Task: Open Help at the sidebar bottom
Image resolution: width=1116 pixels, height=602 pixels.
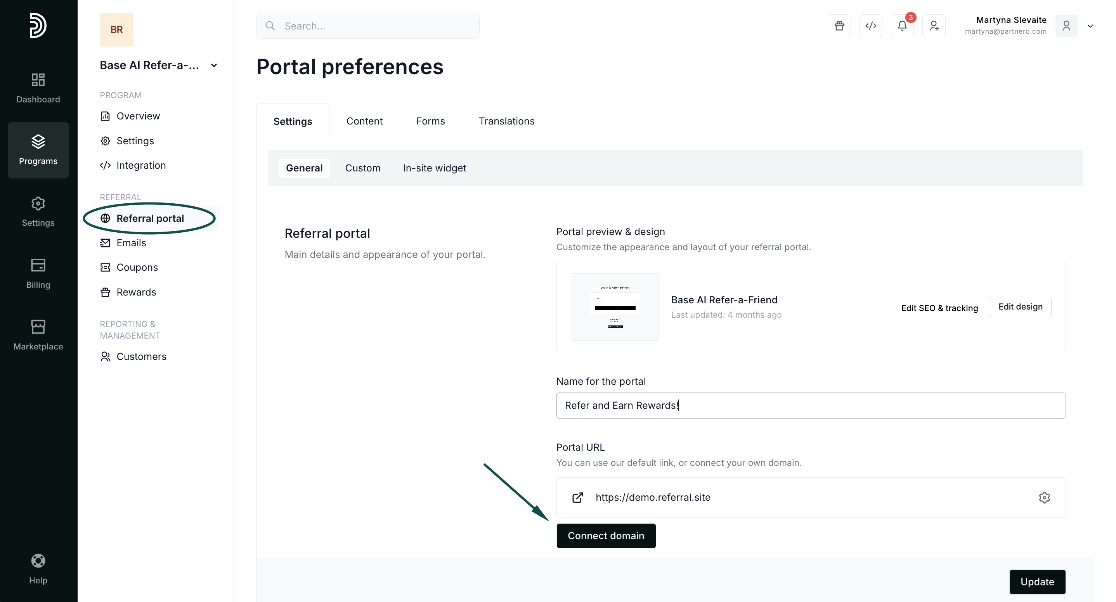Action: 38,569
